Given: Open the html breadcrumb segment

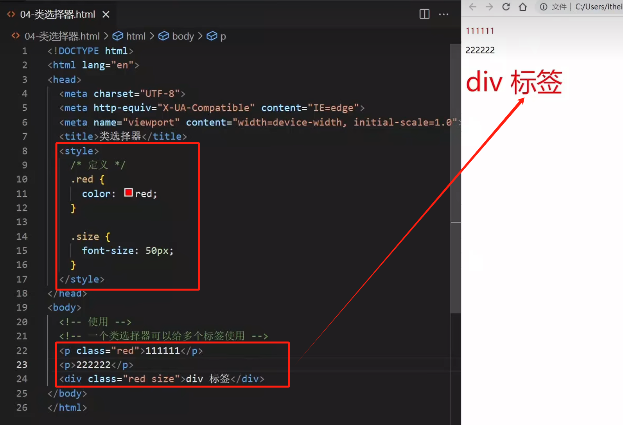Looking at the screenshot, I should pyautogui.click(x=136, y=36).
